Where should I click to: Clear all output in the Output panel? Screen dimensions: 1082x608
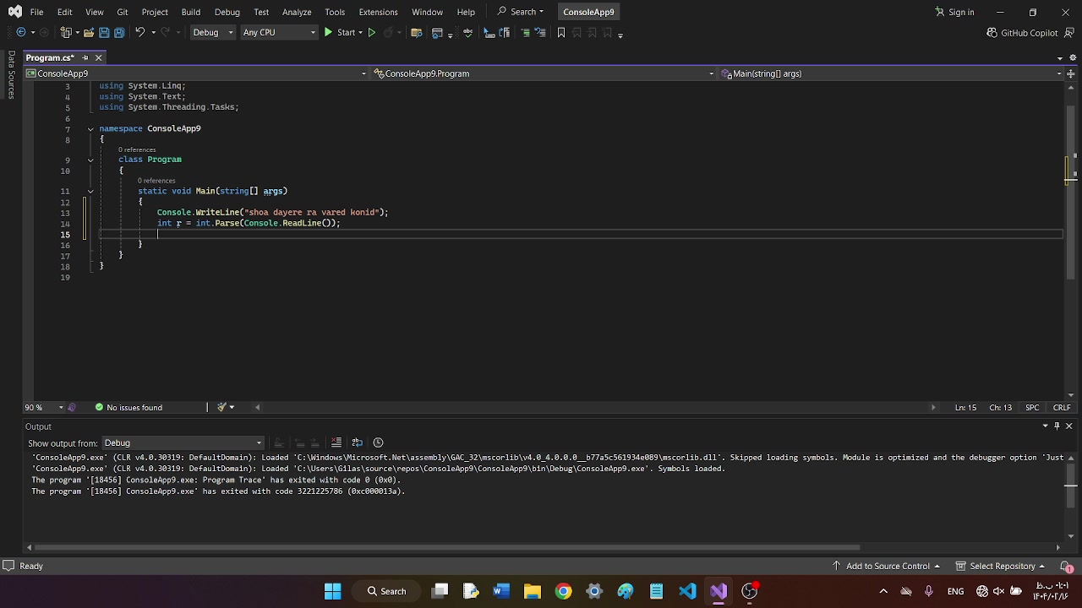(336, 442)
